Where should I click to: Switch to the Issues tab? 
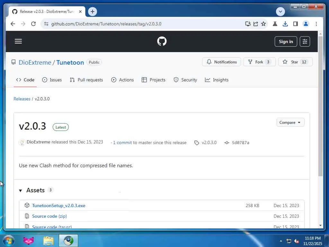pyautogui.click(x=52, y=80)
